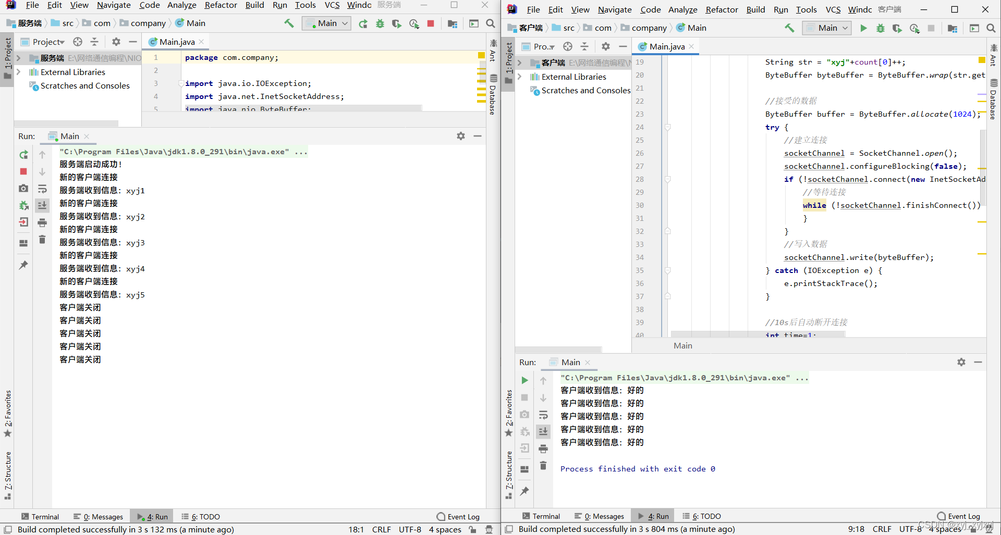Image resolution: width=1001 pixels, height=535 pixels.
Task: Open Project Structure icon in right window toolbar
Action: coord(953,28)
